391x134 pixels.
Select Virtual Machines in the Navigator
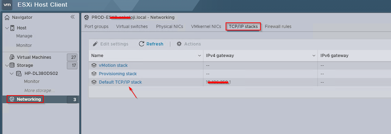pyautogui.click(x=34, y=57)
